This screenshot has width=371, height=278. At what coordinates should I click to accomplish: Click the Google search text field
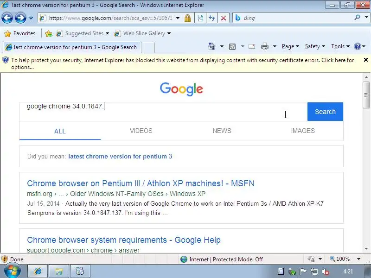pos(163,112)
